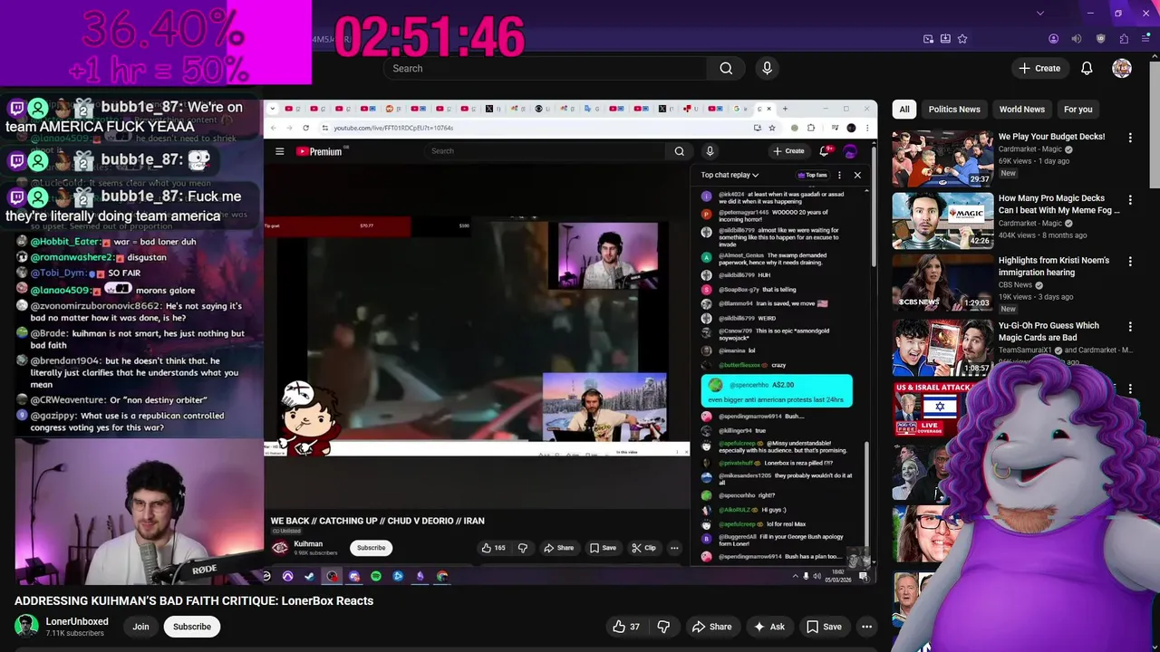The width and height of the screenshot is (1160, 652).
Task: Open menu for Yu-Gi-Oh Pro Guess video
Action: [1130, 326]
